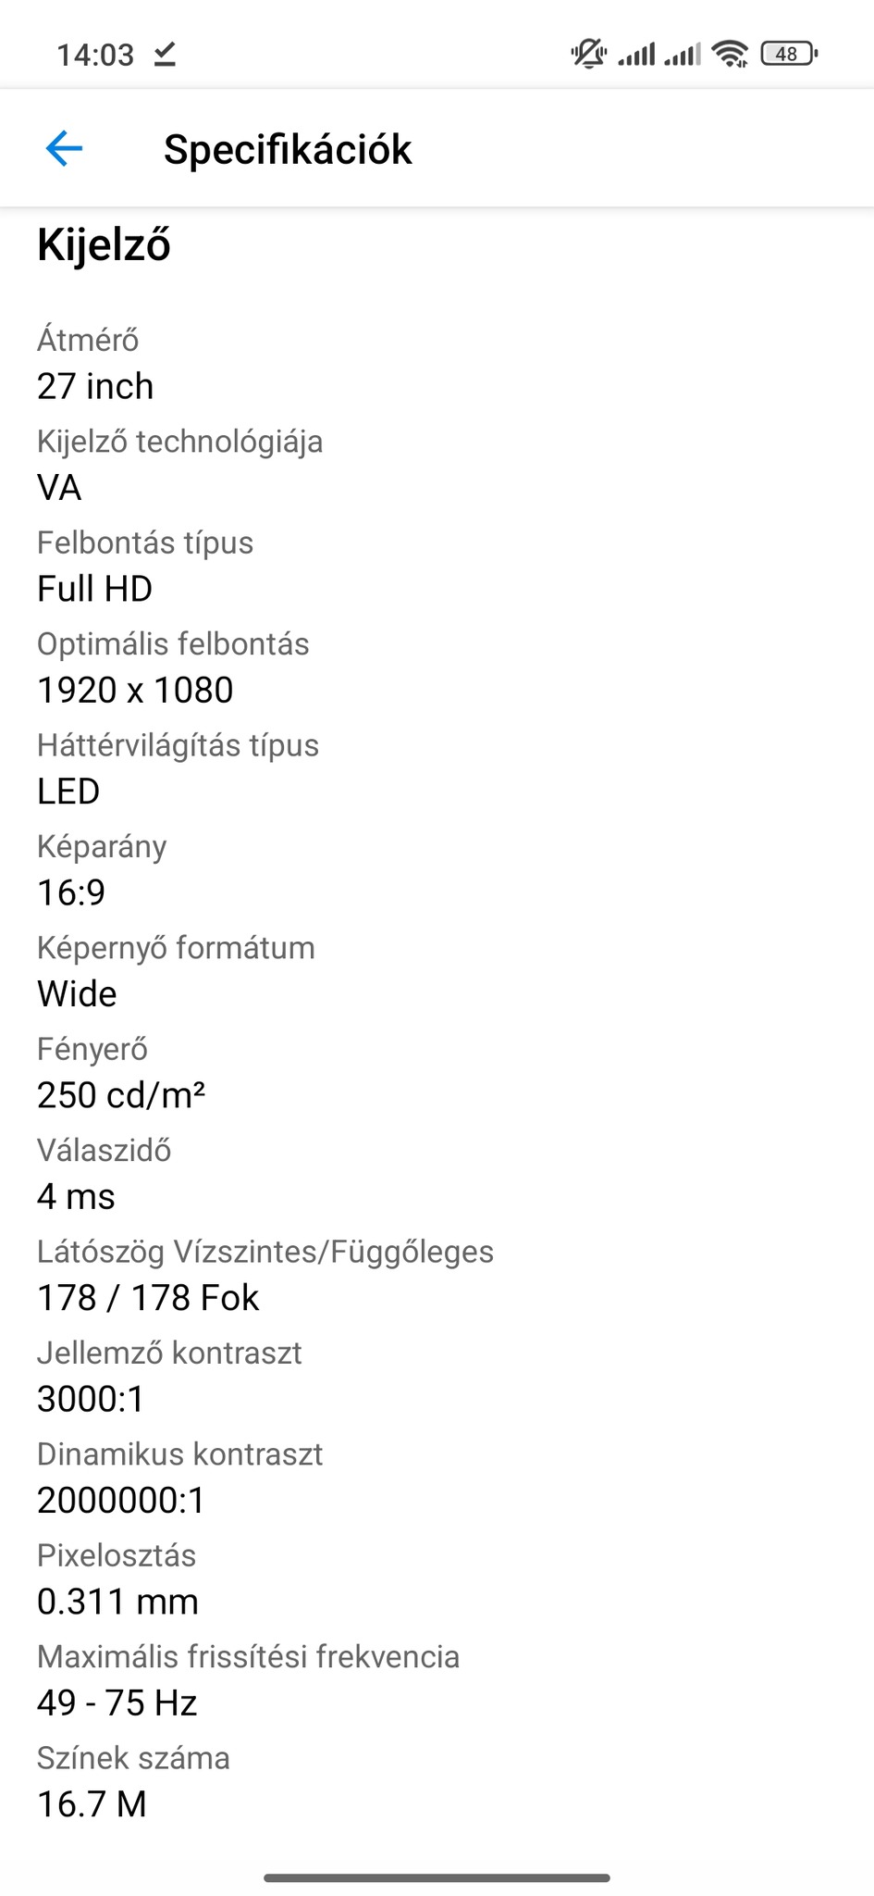The width and height of the screenshot is (874, 1896).
Task: Tap the battery indicator showing 48
Action: pos(788,55)
